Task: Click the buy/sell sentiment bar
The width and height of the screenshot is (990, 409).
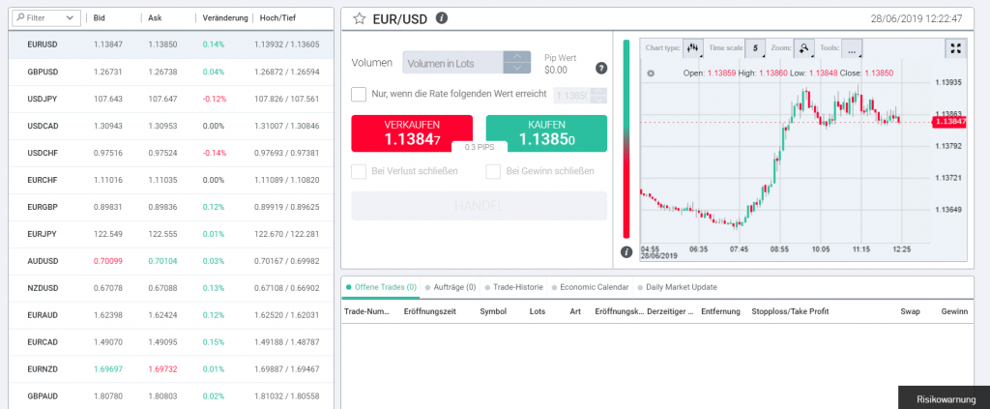Action: pos(626,138)
